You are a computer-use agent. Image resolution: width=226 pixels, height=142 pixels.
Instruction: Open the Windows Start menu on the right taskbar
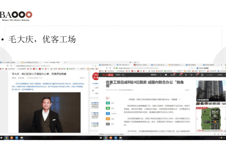(101, 138)
